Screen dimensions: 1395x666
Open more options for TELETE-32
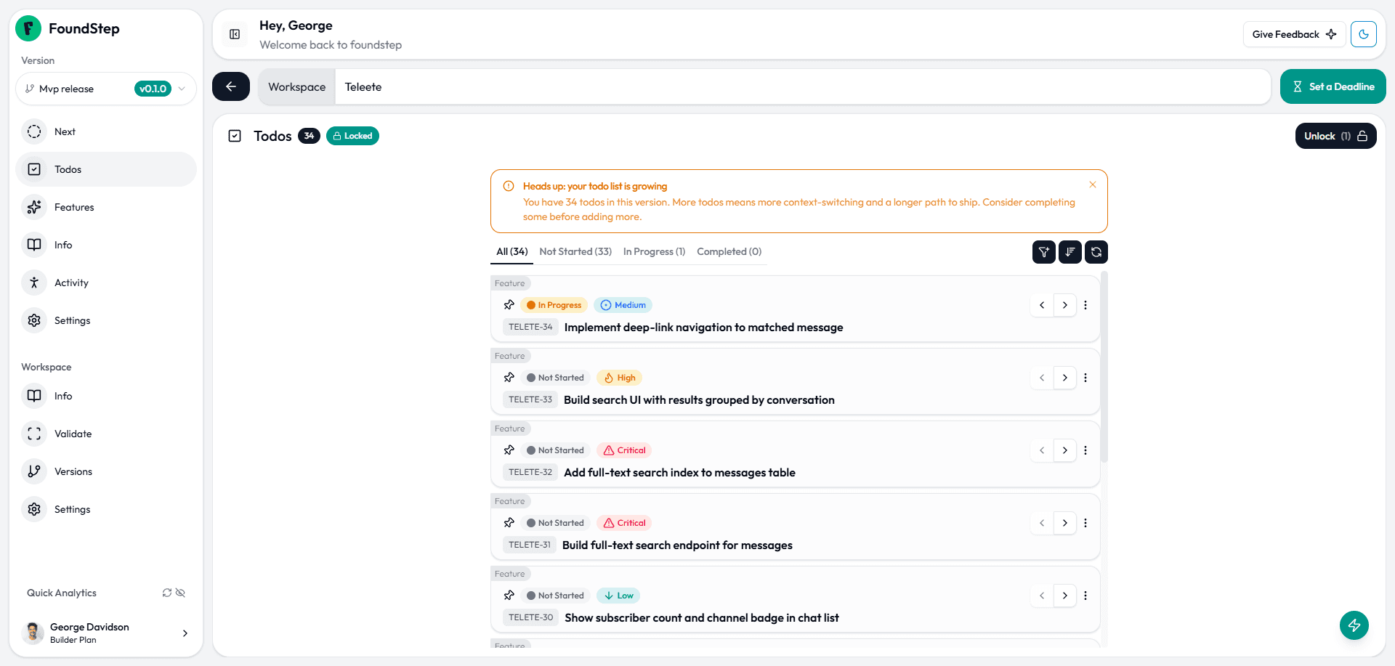[x=1085, y=450]
